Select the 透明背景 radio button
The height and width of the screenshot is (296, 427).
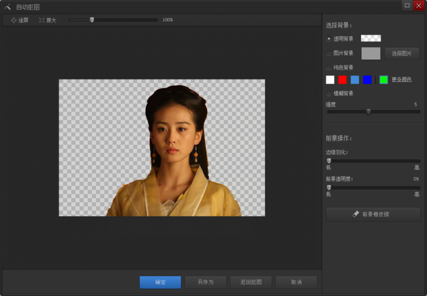coord(329,39)
